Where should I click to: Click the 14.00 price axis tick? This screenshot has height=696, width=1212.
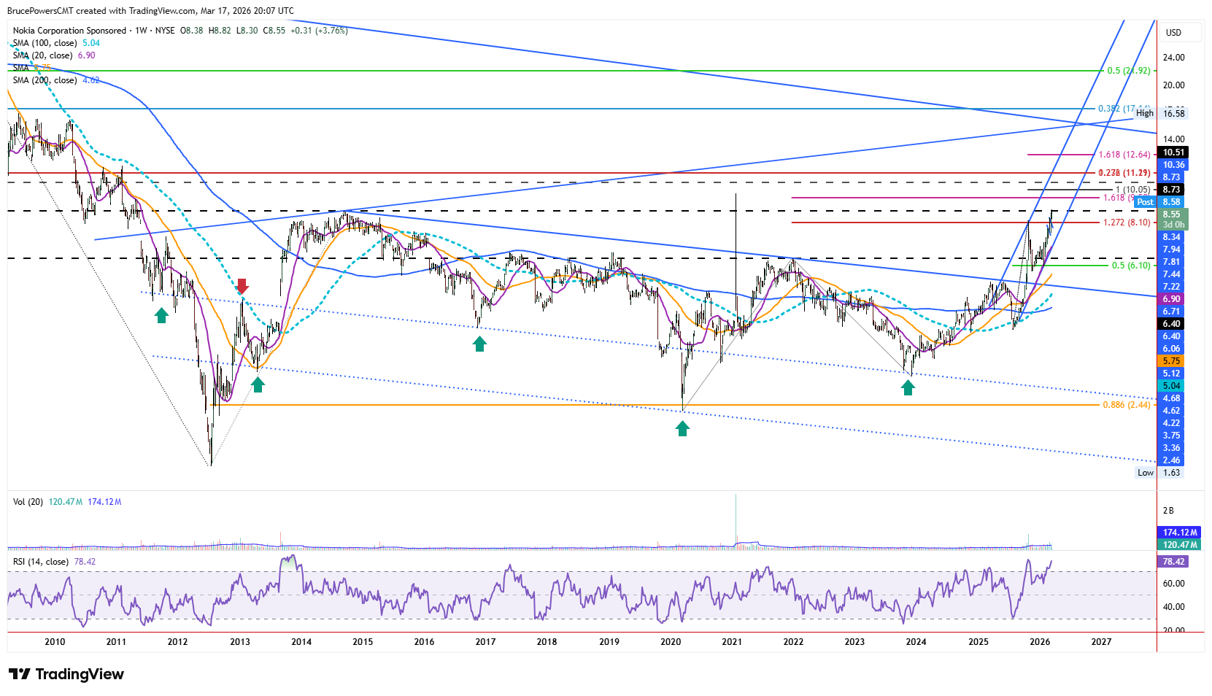(1173, 139)
